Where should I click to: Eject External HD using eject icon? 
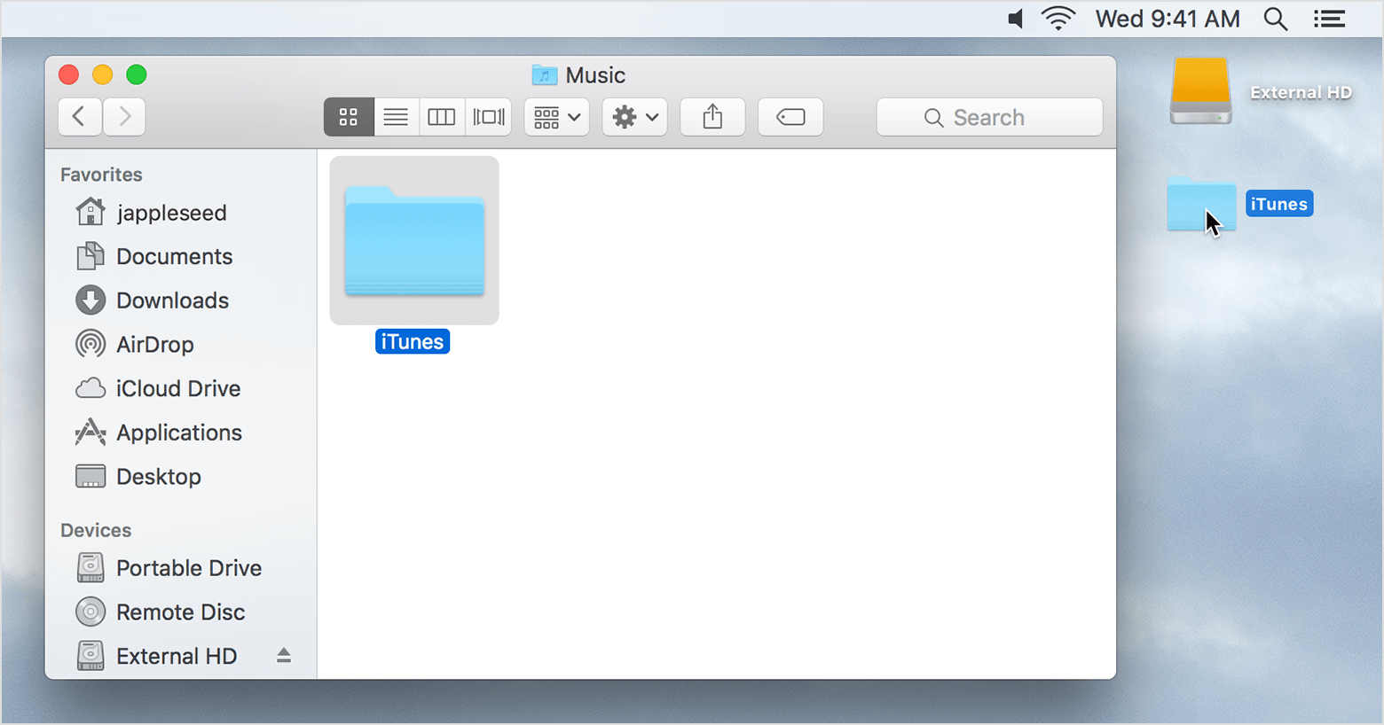pyautogui.click(x=284, y=656)
